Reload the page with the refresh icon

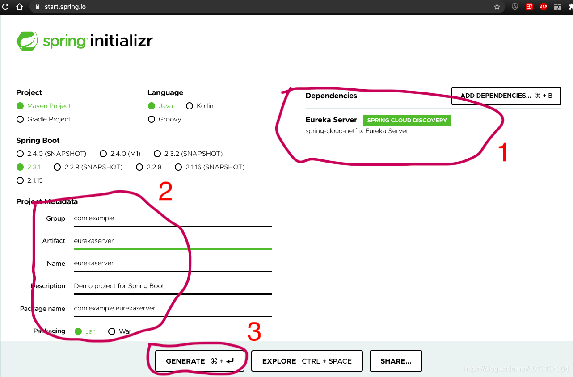coord(5,7)
